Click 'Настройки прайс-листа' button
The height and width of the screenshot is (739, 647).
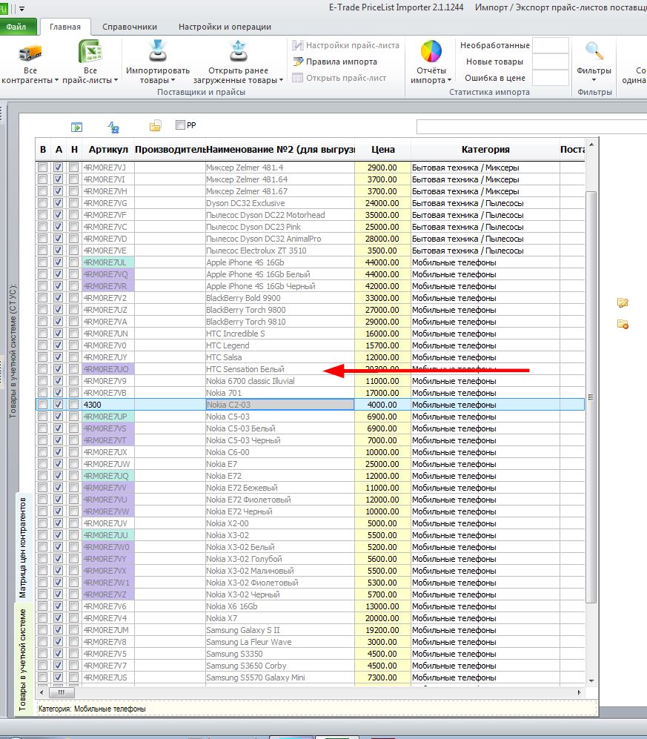(x=345, y=45)
